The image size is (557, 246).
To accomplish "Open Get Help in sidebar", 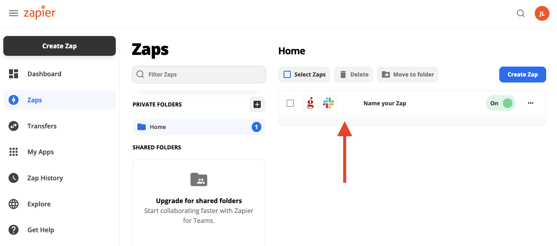I will pyautogui.click(x=60, y=230).
